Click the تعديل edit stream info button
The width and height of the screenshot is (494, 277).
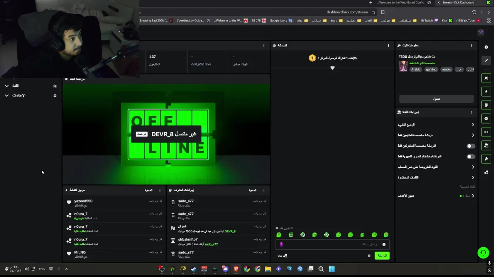436,99
